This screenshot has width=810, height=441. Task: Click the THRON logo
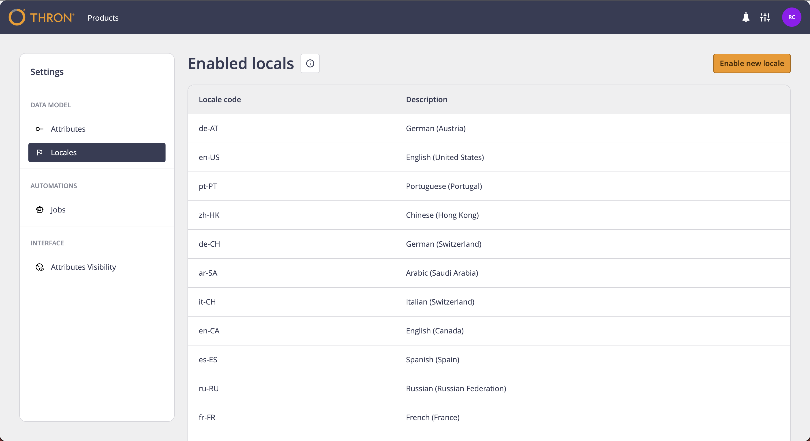[42, 17]
